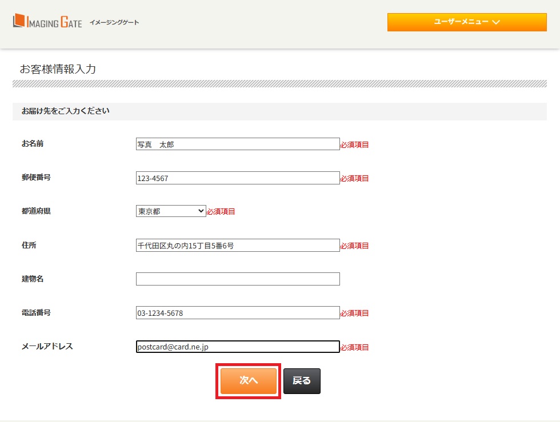The height and width of the screenshot is (422, 560).
Task: Click the 電話番号 phone number field
Action: pyautogui.click(x=238, y=313)
